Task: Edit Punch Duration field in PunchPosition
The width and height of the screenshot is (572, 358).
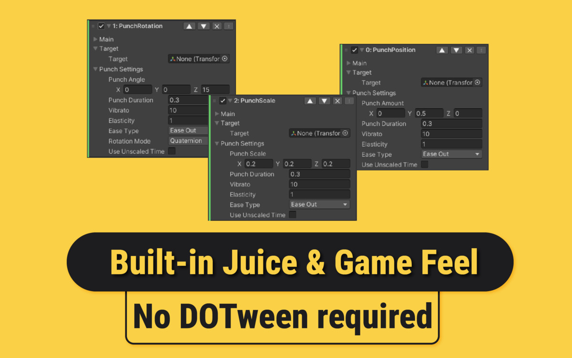Action: click(x=452, y=124)
